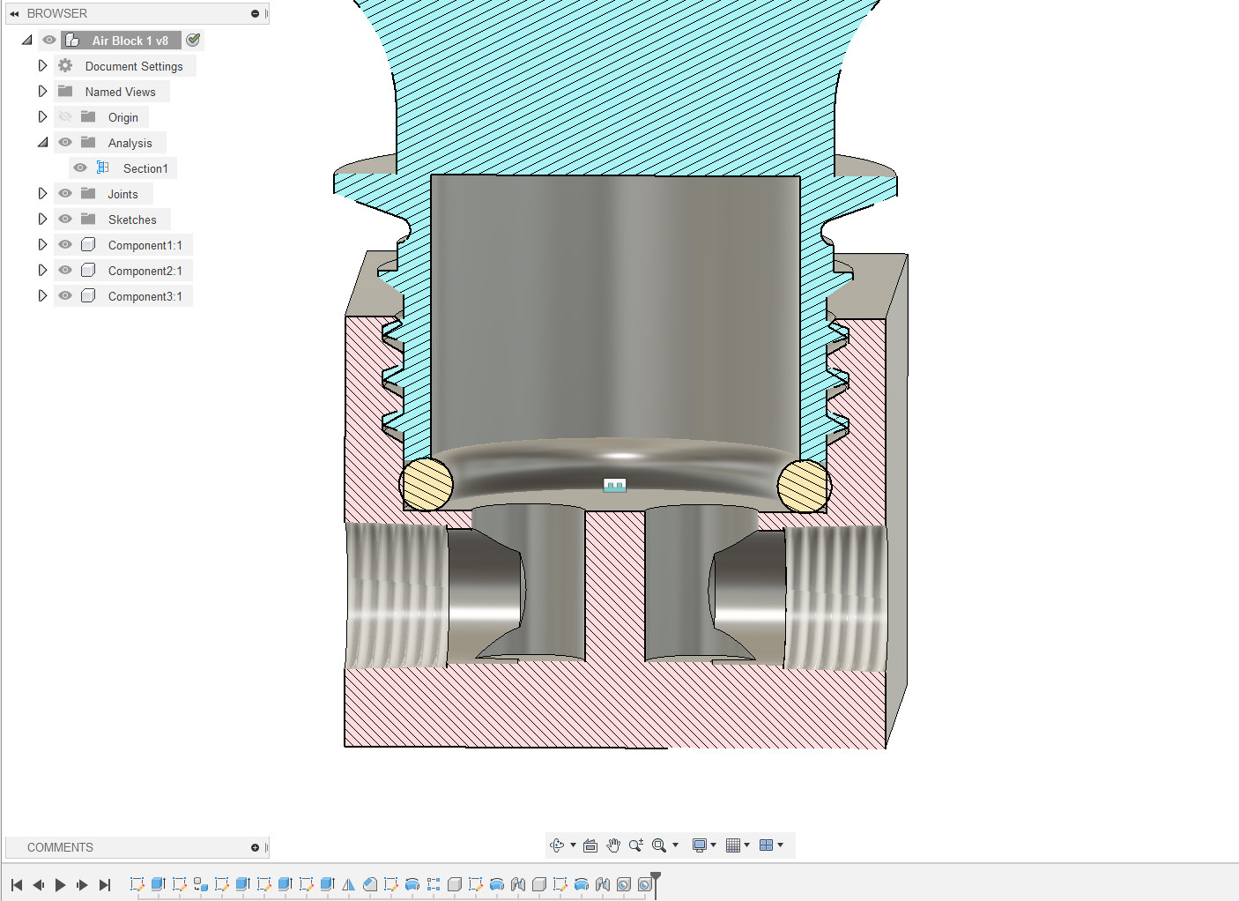Click the Viewports layout icon
The width and height of the screenshot is (1239, 901).
click(x=766, y=845)
